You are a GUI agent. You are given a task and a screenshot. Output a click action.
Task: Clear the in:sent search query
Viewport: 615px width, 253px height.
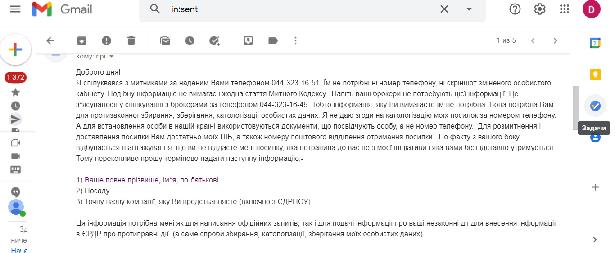444,9
